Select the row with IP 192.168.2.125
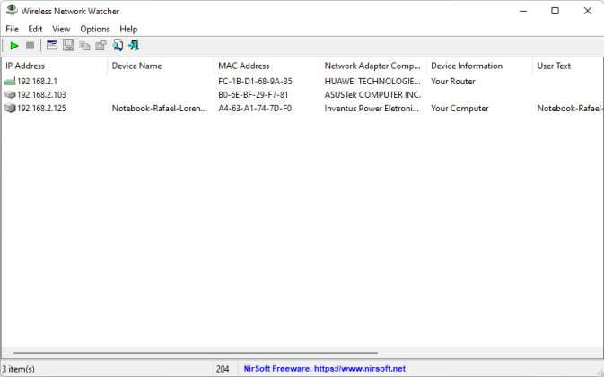 302,109
